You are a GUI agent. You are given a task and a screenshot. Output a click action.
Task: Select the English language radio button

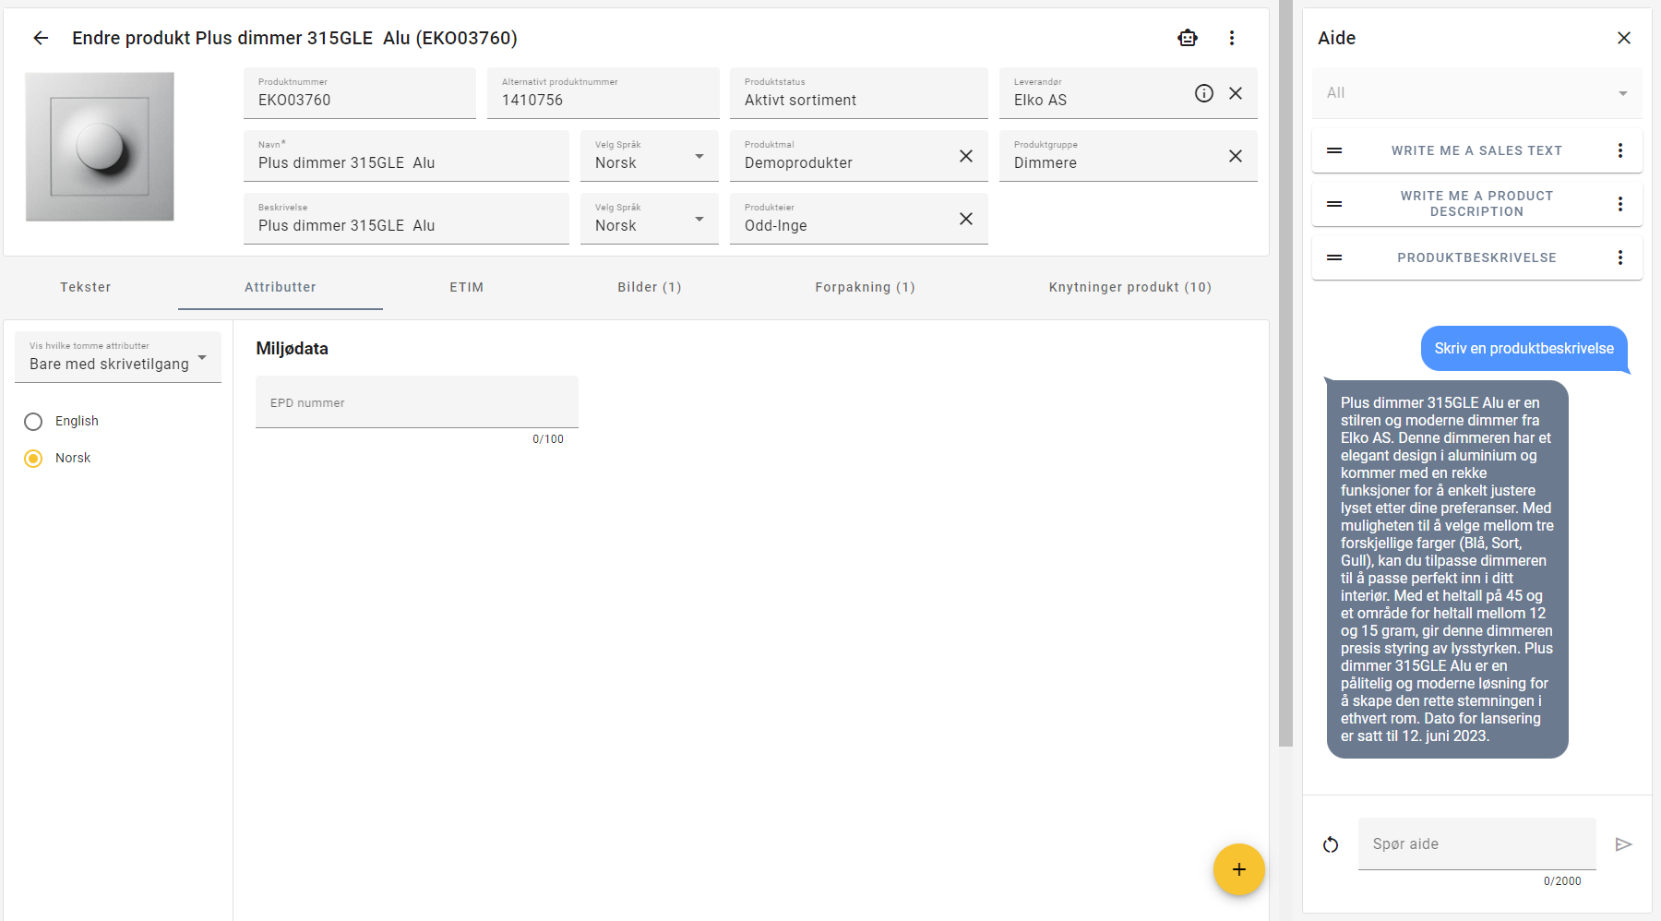tap(33, 422)
